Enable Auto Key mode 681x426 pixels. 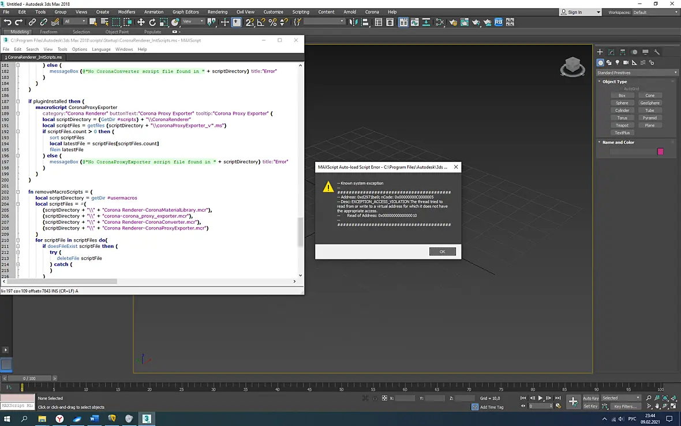[590, 398]
